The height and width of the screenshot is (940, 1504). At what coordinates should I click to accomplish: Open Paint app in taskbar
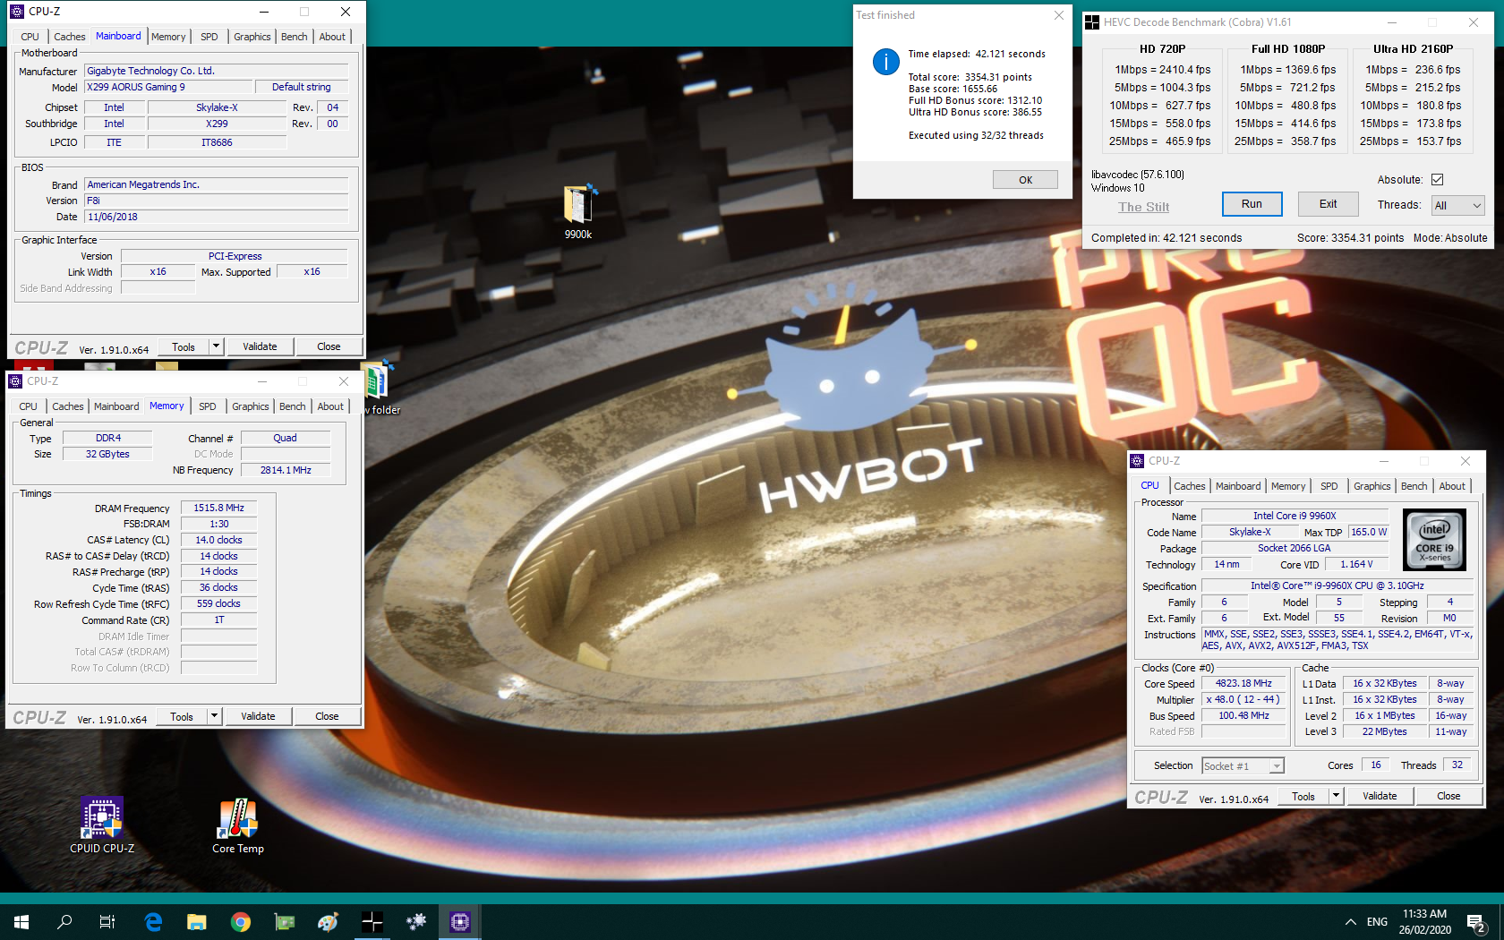coord(329,921)
